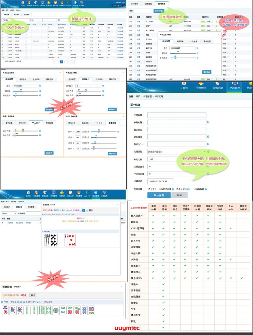Uncheck the 上下分 permission checkbox
The height and width of the screenshot is (335, 253).
149,189
